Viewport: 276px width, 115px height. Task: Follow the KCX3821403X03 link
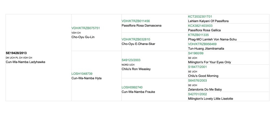tap(200, 26)
